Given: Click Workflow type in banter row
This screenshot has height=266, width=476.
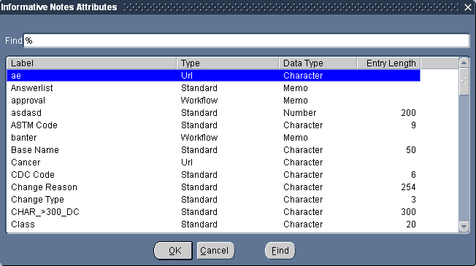Looking at the screenshot, I should [x=199, y=138].
